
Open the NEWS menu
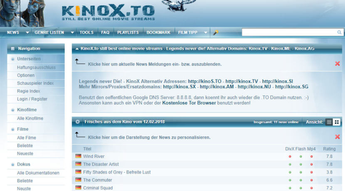[13, 32]
